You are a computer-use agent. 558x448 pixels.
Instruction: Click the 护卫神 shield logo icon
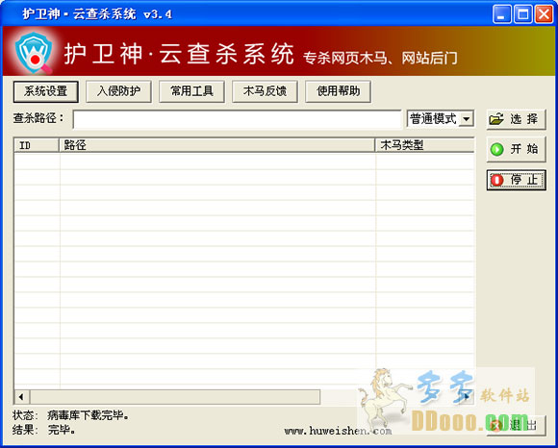pyautogui.click(x=34, y=53)
